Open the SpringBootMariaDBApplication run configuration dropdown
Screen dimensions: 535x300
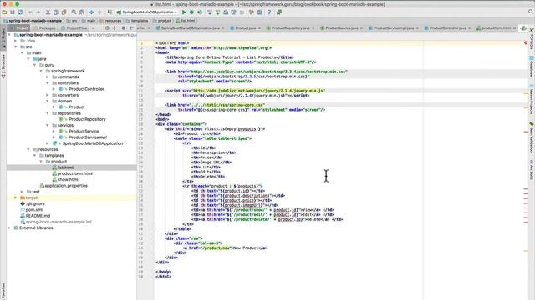click(x=147, y=12)
